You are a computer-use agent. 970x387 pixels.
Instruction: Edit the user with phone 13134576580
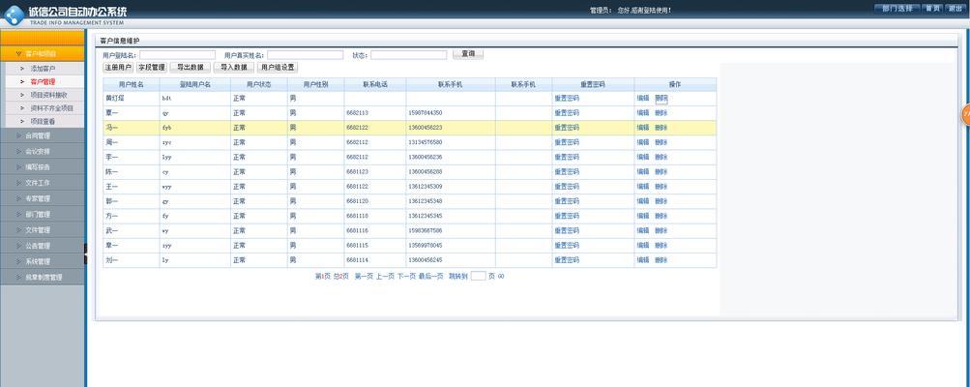643,142
